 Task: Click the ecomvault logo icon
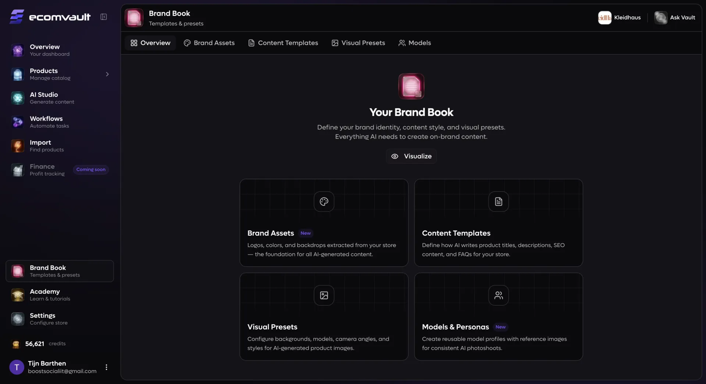(17, 17)
